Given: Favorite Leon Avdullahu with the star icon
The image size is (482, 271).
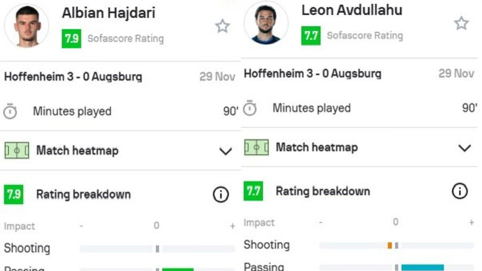Looking at the screenshot, I should [x=461, y=23].
